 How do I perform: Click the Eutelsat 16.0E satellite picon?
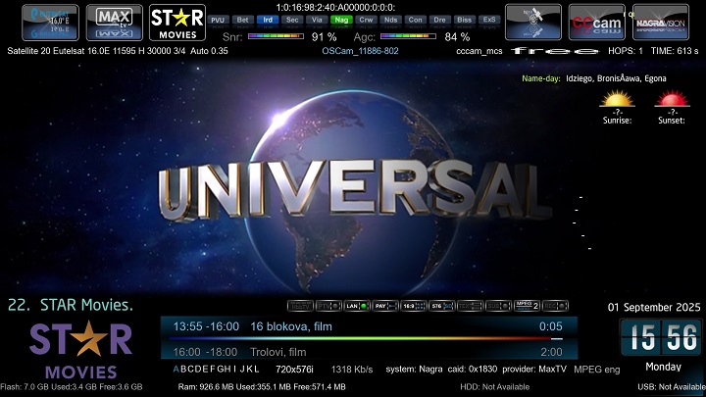click(50, 23)
